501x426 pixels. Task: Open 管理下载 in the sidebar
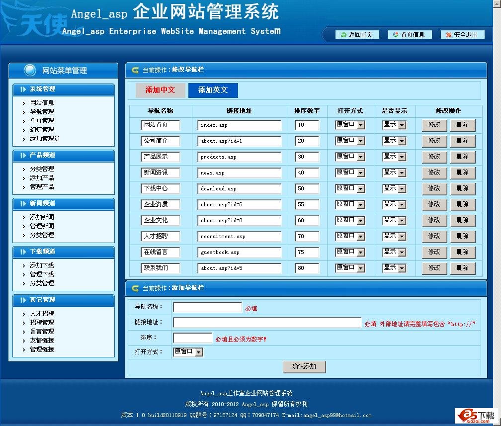(x=42, y=274)
